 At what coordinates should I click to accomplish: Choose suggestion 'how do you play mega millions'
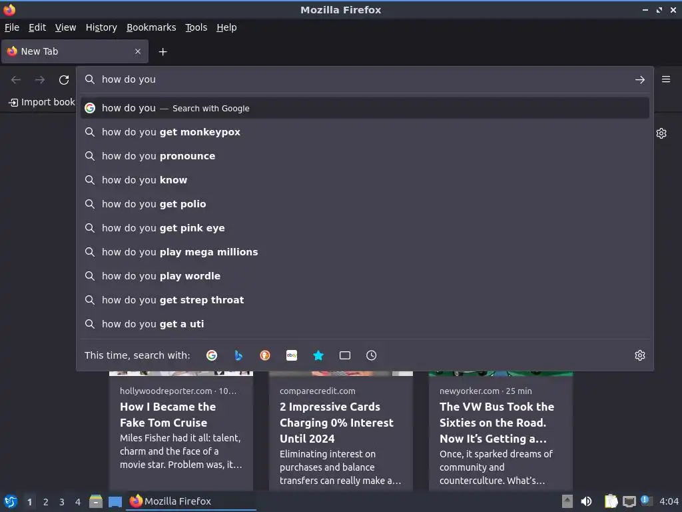pyautogui.click(x=364, y=251)
